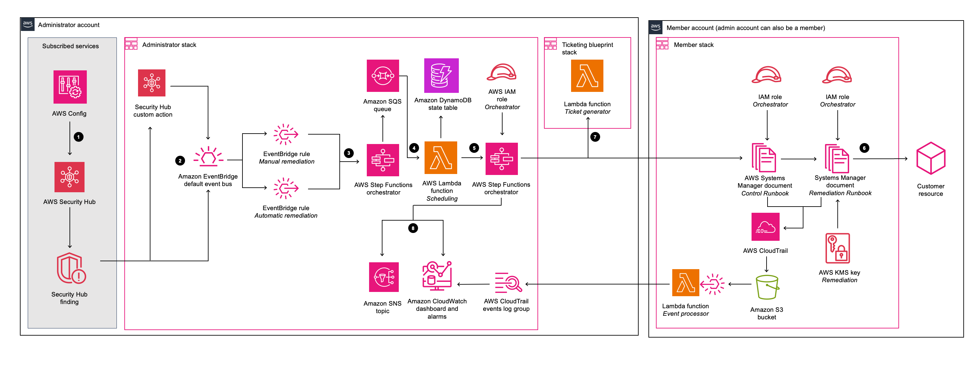979x391 pixels.
Task: Select the Customer resource cube icon
Action: (x=931, y=158)
